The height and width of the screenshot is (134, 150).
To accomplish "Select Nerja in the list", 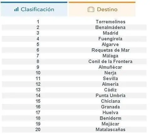I will tap(110, 73).
